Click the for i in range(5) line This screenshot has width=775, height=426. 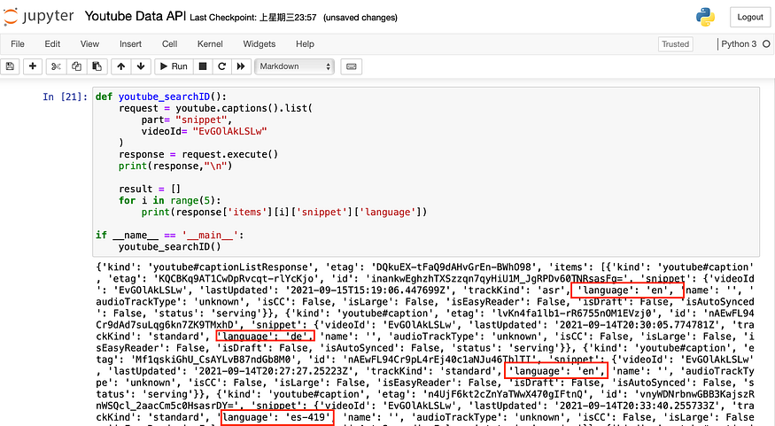[170, 201]
